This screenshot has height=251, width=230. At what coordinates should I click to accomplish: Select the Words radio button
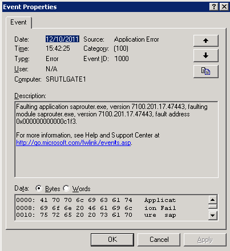66,188
